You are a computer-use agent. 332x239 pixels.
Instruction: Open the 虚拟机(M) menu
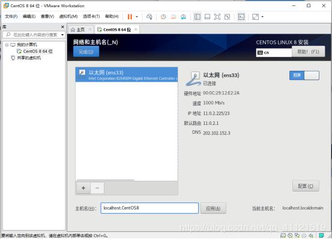(68, 16)
